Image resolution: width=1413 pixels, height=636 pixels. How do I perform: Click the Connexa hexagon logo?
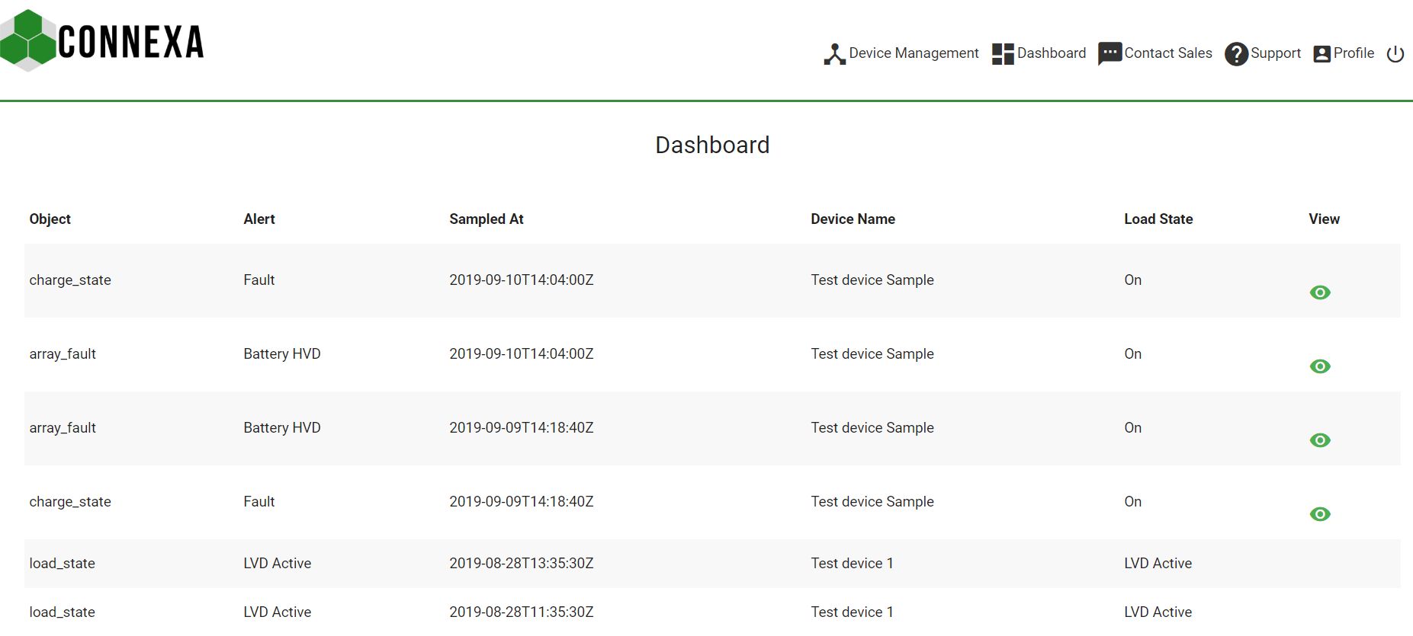[x=28, y=40]
